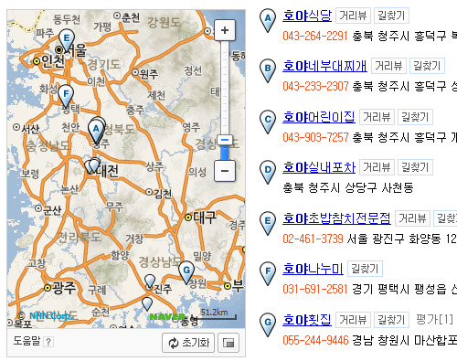Toggle the mini-map overview icon
Screen dimensions: 457x361
(x=228, y=343)
